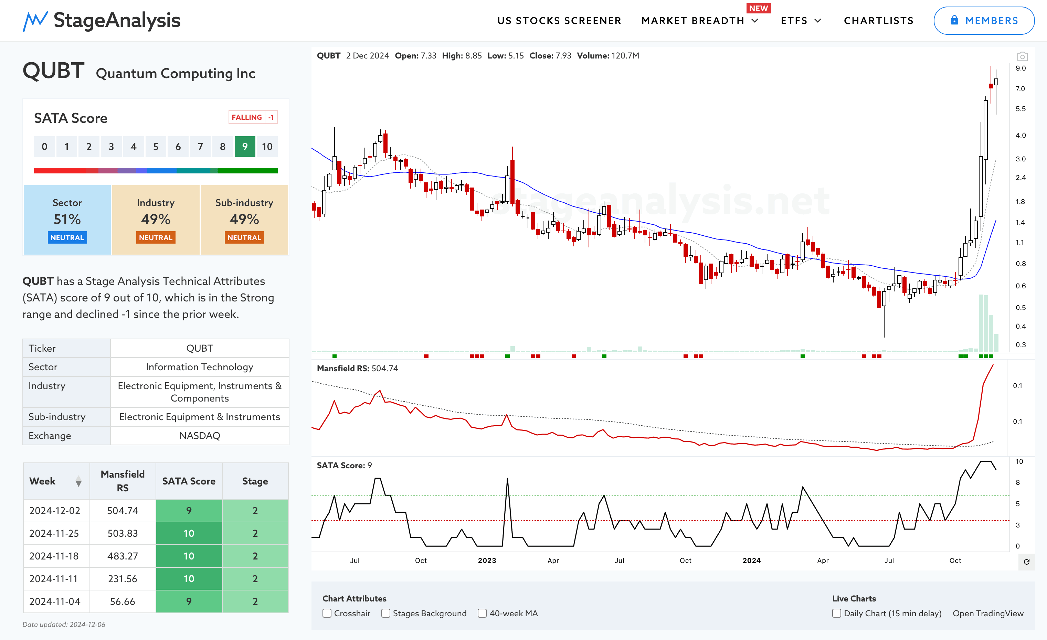1047x640 pixels.
Task: Expand the ETFs dropdown chevron
Action: pyautogui.click(x=818, y=21)
